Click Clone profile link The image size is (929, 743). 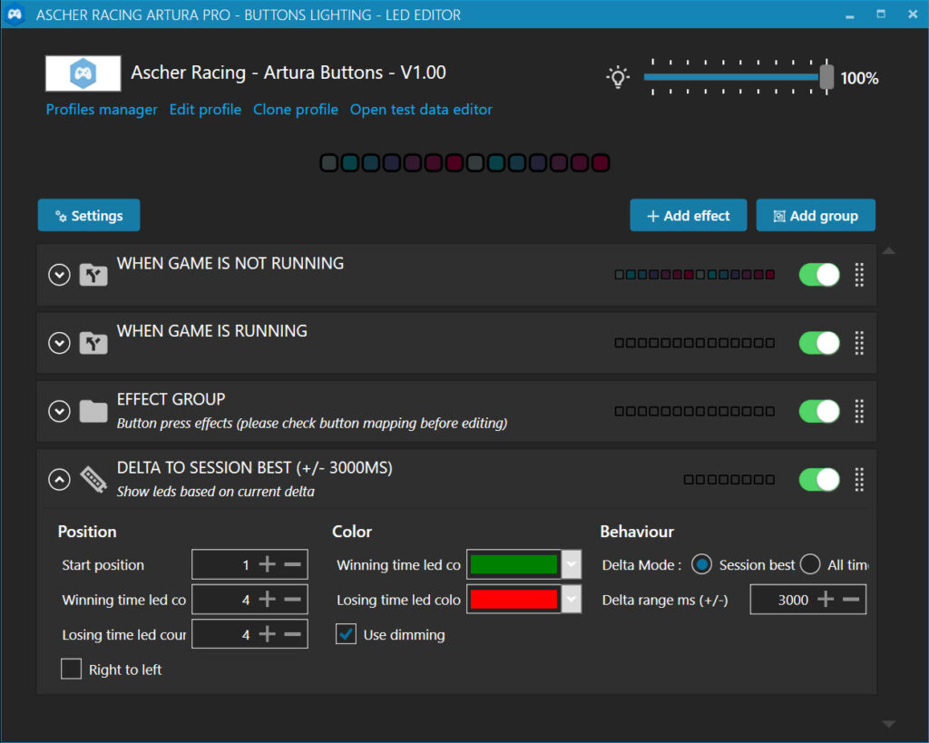[x=296, y=110]
